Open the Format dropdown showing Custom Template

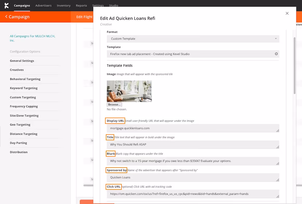coord(192,39)
